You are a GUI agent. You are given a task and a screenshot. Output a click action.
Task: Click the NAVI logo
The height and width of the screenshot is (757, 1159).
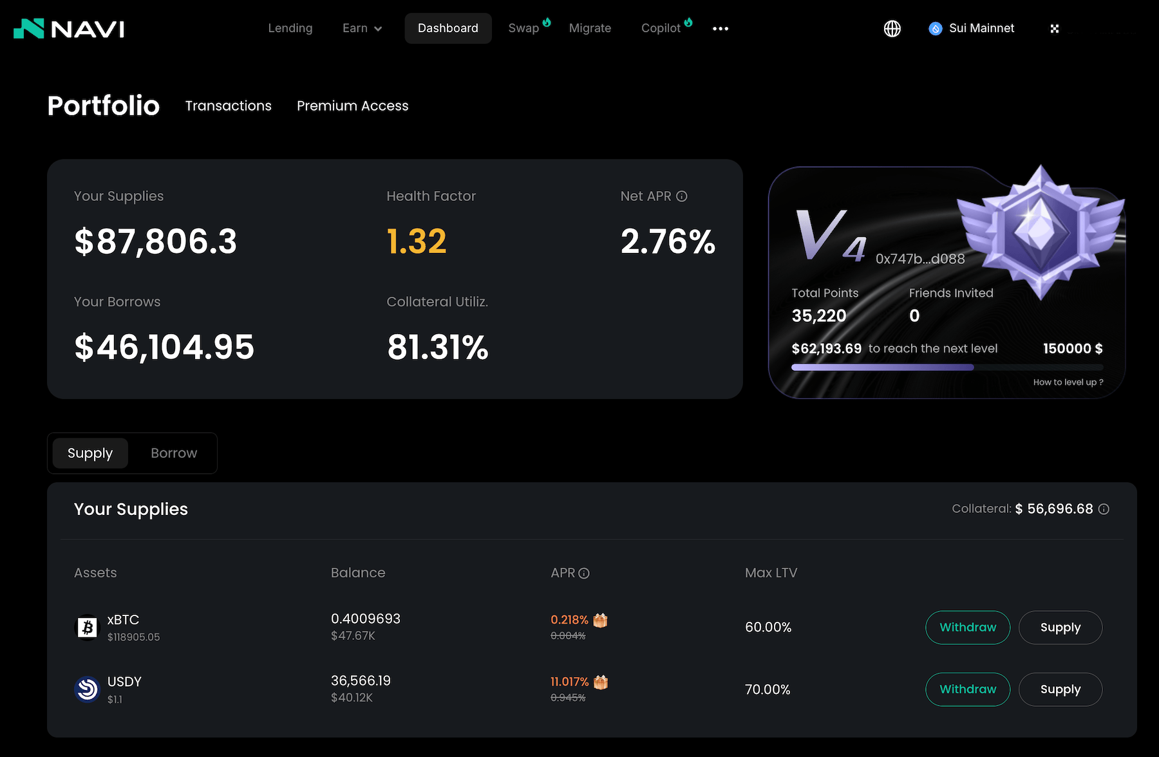[x=69, y=28]
